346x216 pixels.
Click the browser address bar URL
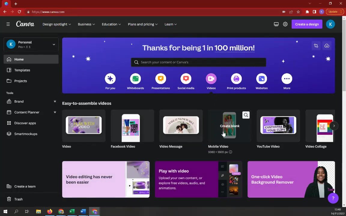click(x=48, y=12)
